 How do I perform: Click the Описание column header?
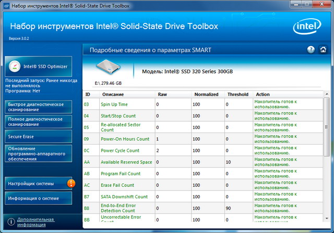[113, 95]
